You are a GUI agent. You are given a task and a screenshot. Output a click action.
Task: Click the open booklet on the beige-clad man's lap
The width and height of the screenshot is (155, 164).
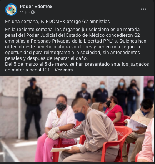pos(66,148)
